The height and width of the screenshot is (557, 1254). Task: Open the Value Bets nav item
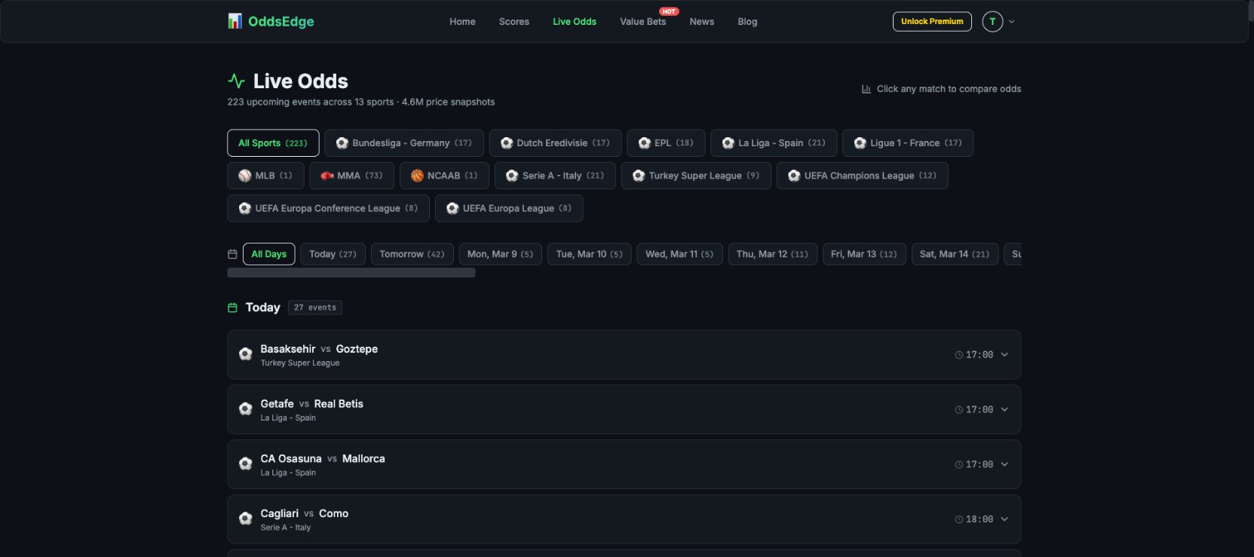coord(642,22)
